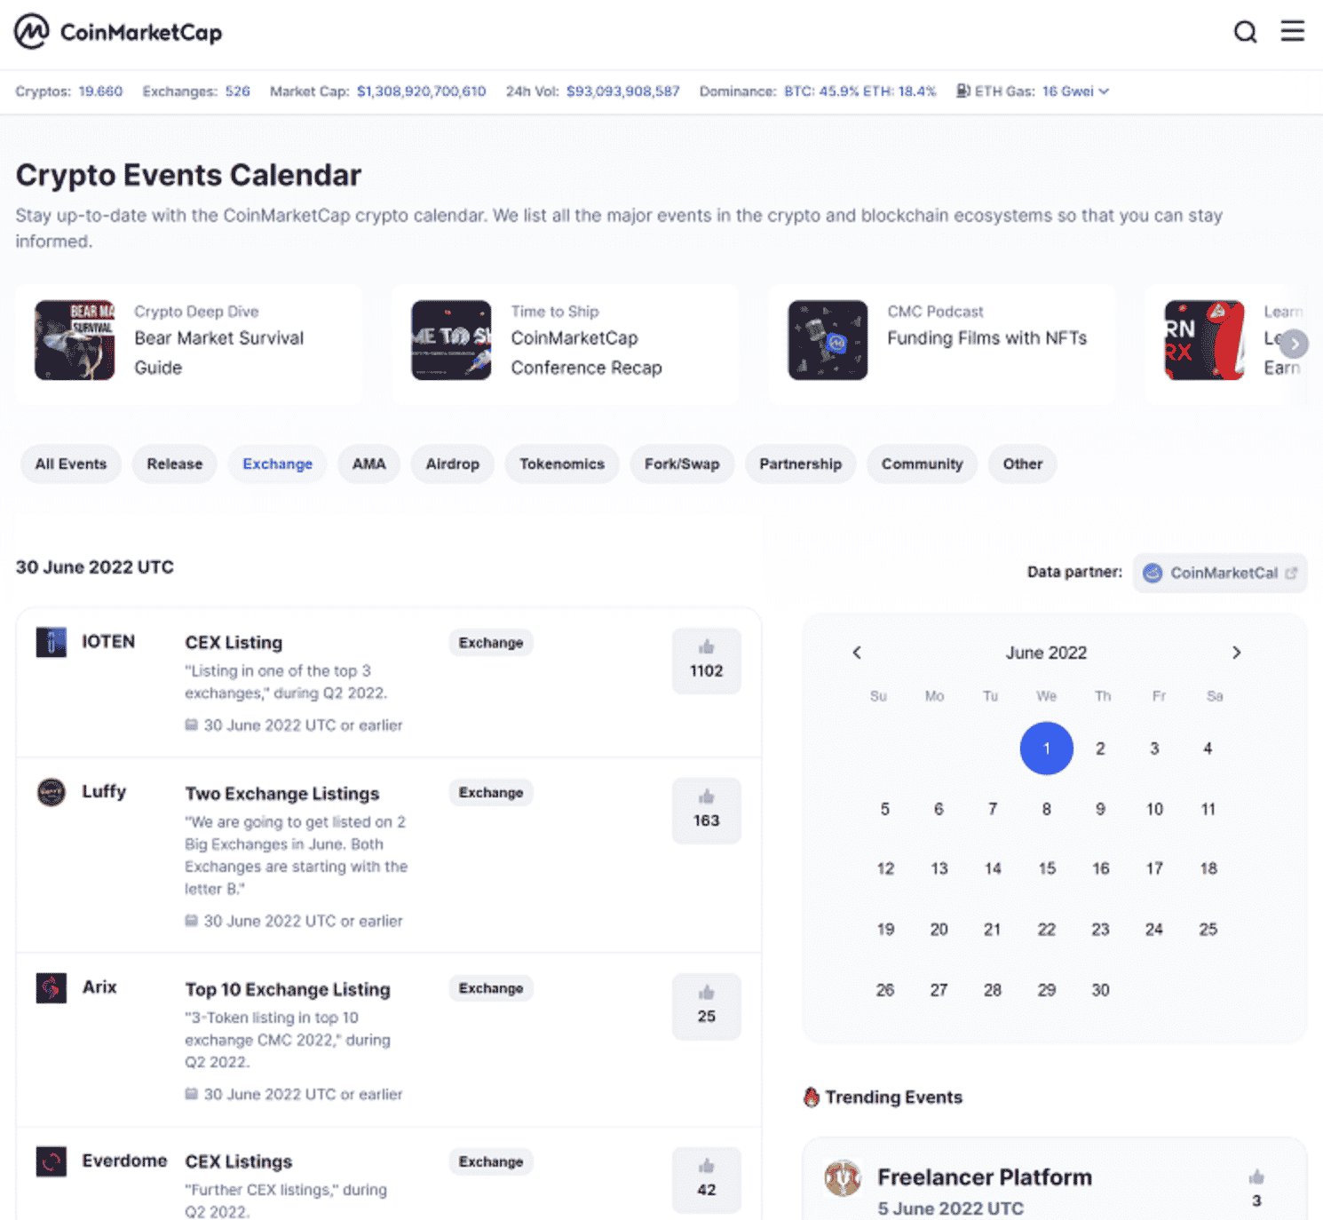Click the Arix coin icon
The height and width of the screenshot is (1220, 1323).
coord(51,987)
